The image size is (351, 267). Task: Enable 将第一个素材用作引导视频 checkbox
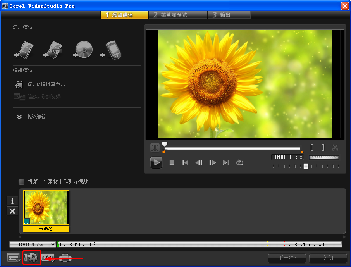click(x=22, y=181)
